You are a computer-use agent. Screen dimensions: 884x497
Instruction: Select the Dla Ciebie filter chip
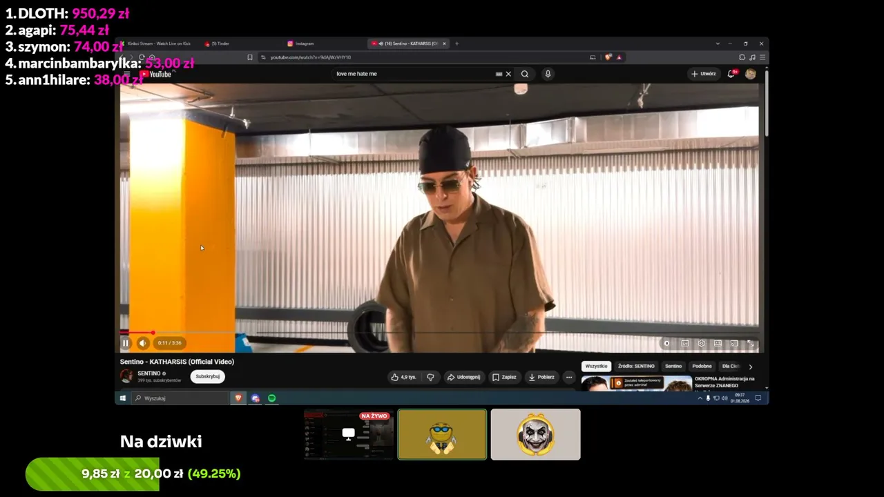tap(730, 367)
